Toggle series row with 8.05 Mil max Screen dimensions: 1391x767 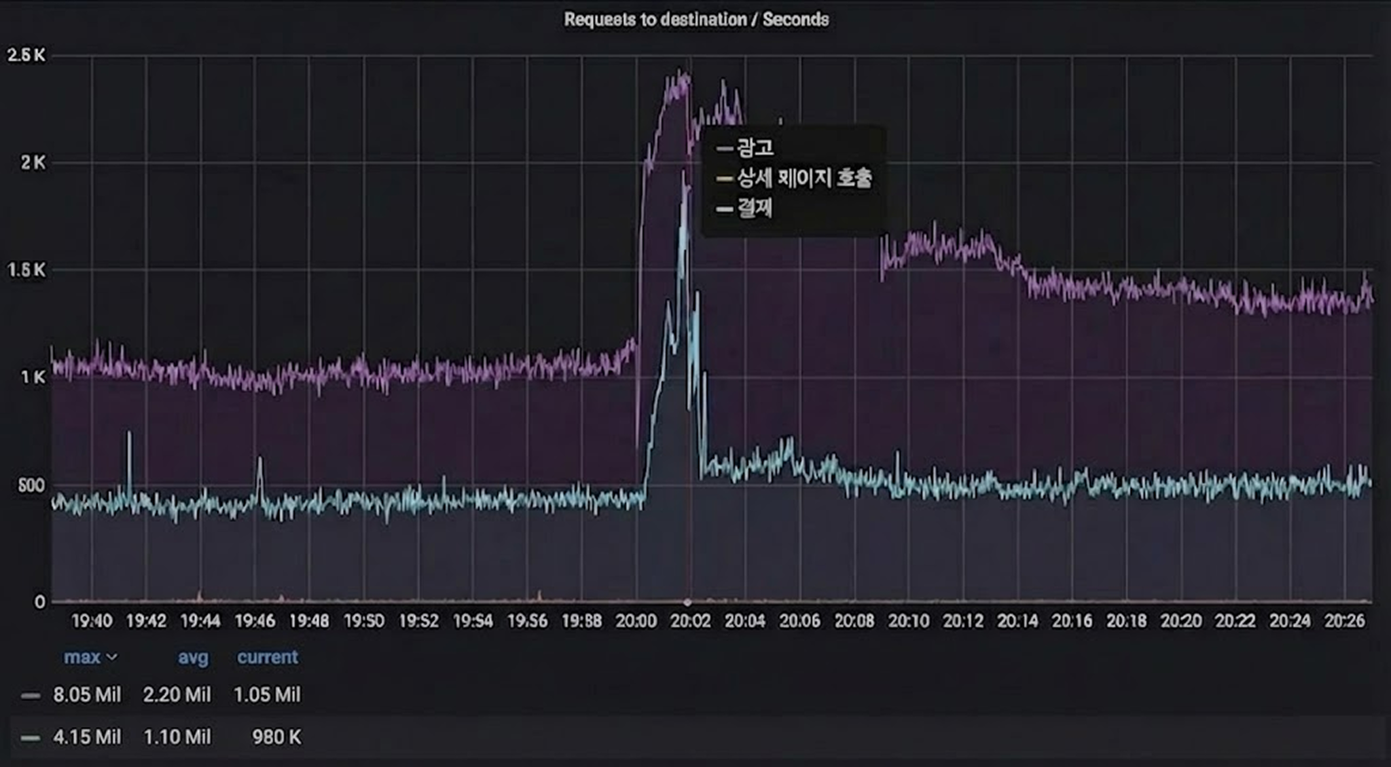(x=87, y=695)
